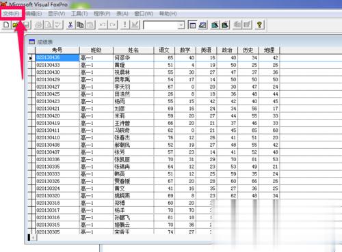
Task: Expand the database dropdown in toolbar
Action: (x=181, y=25)
